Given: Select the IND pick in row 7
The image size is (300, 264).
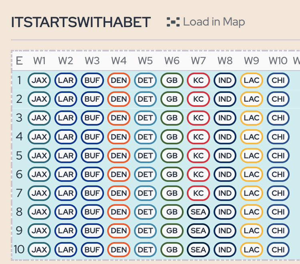Looking at the screenshot, I should coord(225,193).
